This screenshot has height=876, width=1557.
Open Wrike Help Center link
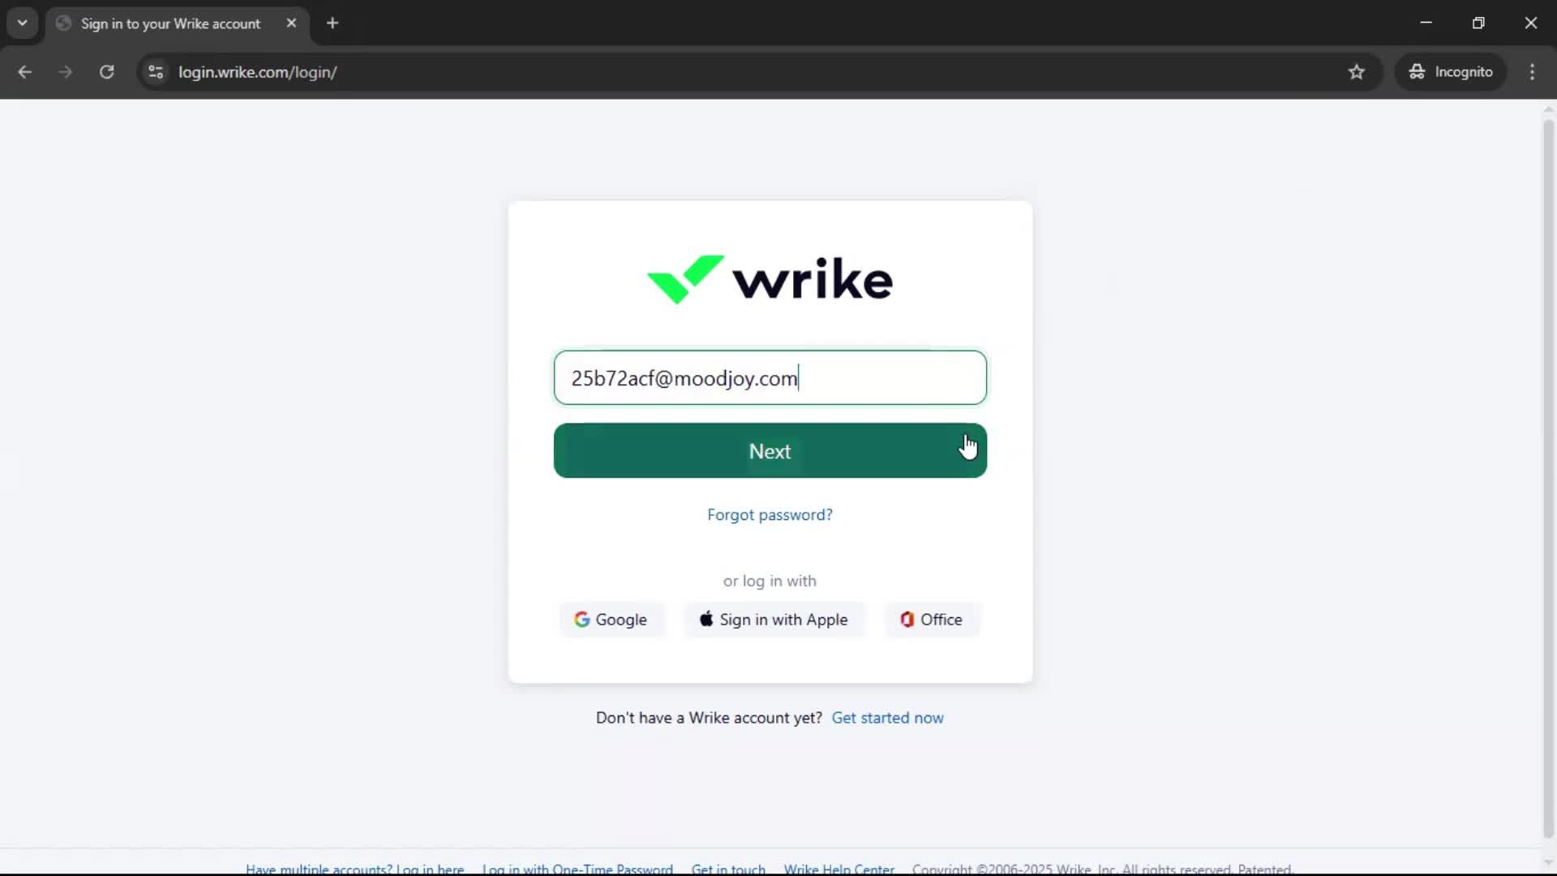[839, 869]
